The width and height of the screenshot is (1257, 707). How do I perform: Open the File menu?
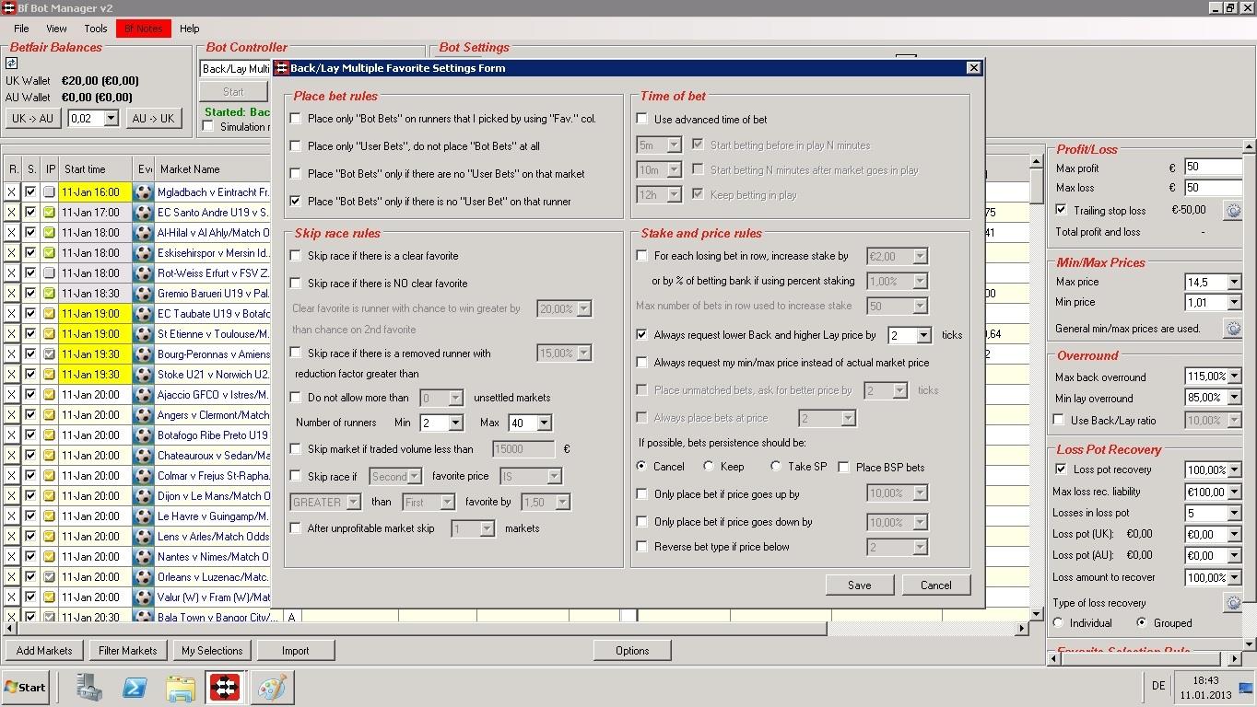click(21, 29)
